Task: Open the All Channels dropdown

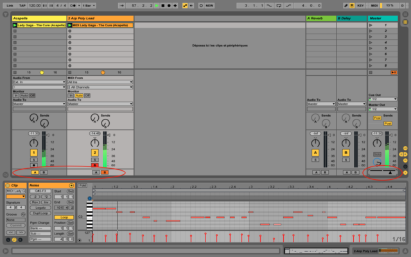Action: pyautogui.click(x=100, y=87)
